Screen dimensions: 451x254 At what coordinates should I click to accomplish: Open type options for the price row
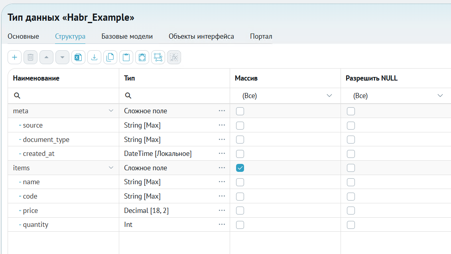tap(222, 211)
